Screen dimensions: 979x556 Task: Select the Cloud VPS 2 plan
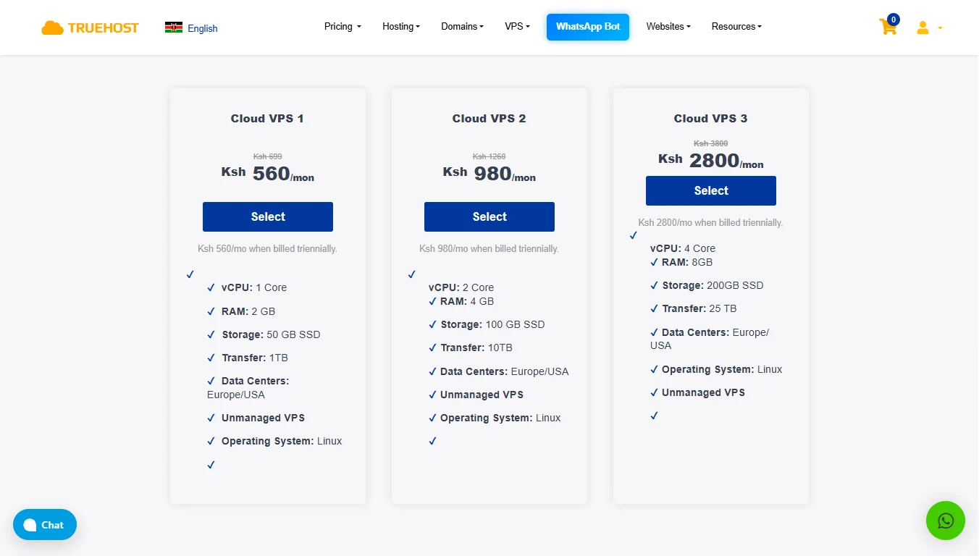489,216
